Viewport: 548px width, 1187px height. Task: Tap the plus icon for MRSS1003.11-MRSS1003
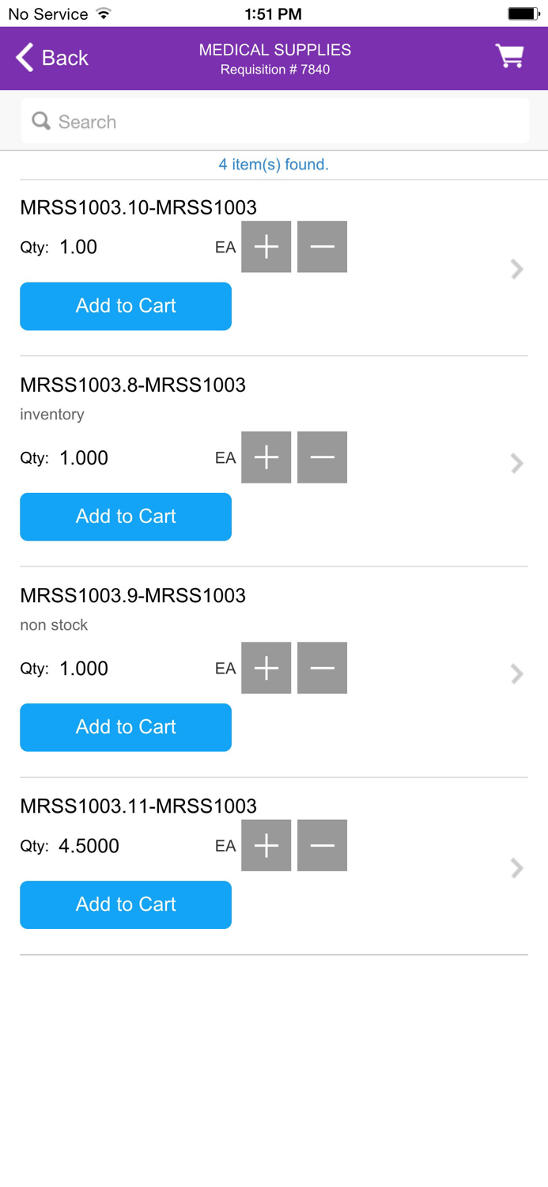point(266,845)
